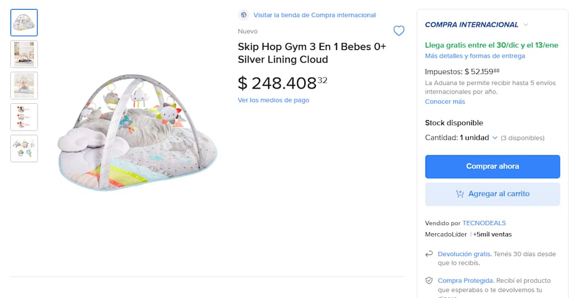This screenshot has height=298, width=576.
Task: Select the third product thumbnail
Action: pos(24,86)
